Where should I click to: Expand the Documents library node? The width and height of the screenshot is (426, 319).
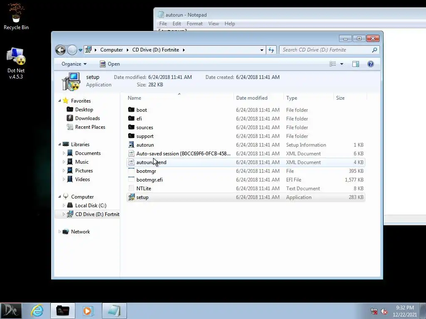tap(64, 153)
